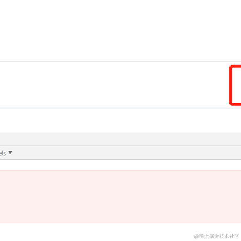Viewport: 241px width, 241px height.
Task: Click the blank area below the error row
Action: coord(96,232)
